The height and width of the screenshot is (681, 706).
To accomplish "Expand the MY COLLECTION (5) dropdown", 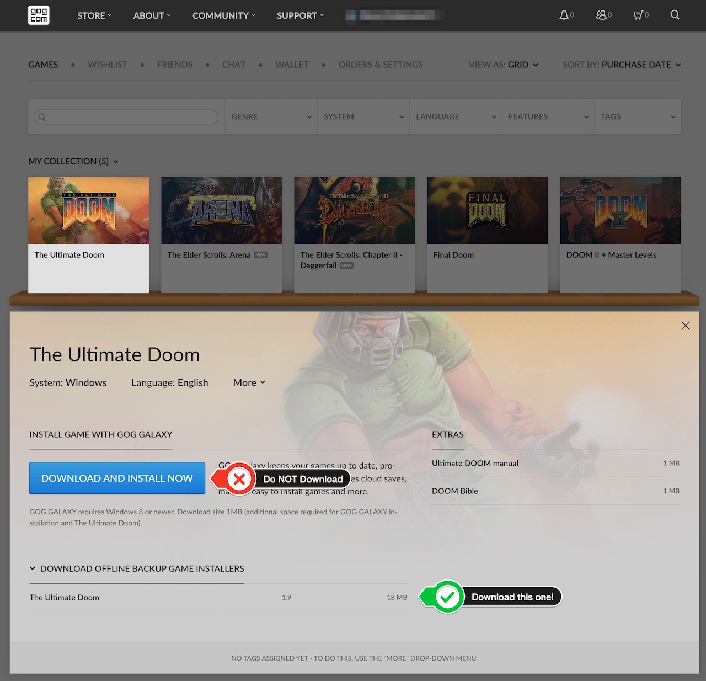I will click(x=73, y=161).
